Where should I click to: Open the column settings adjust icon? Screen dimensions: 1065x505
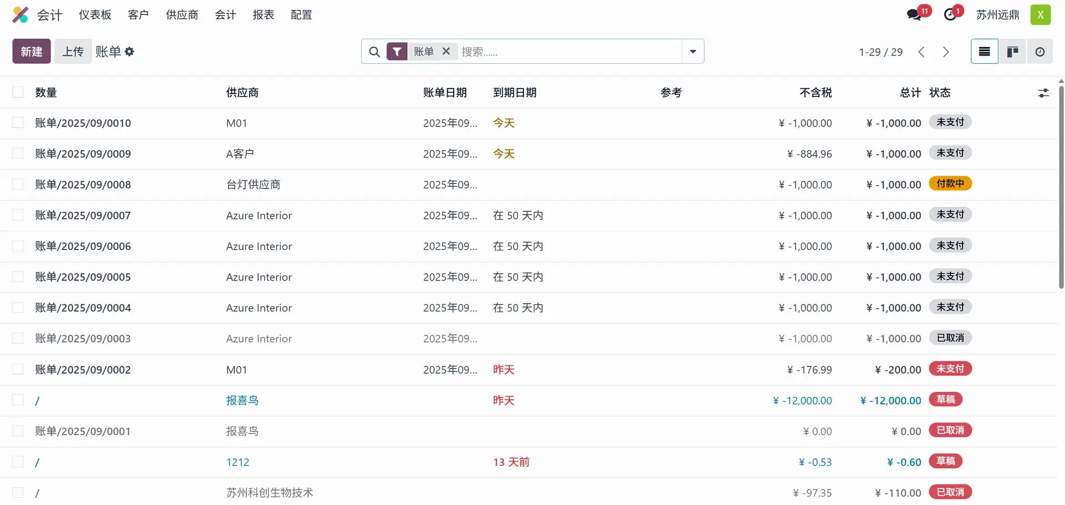(1043, 93)
